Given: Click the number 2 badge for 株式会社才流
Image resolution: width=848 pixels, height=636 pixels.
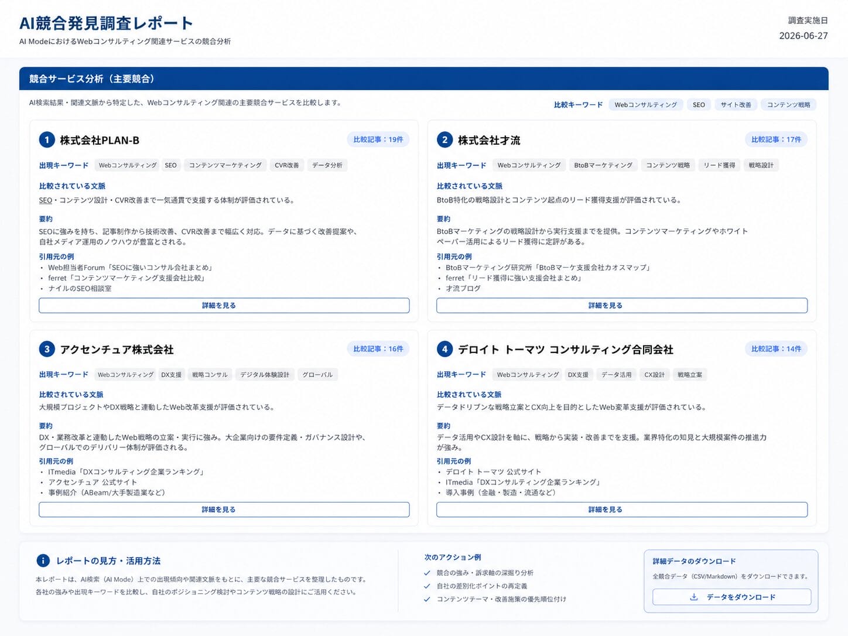Looking at the screenshot, I should [444, 140].
